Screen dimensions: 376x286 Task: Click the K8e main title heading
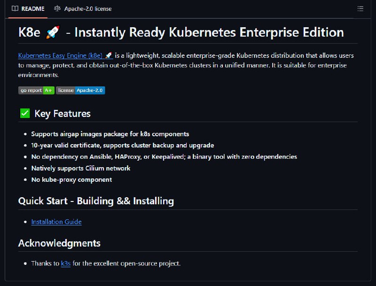181,32
